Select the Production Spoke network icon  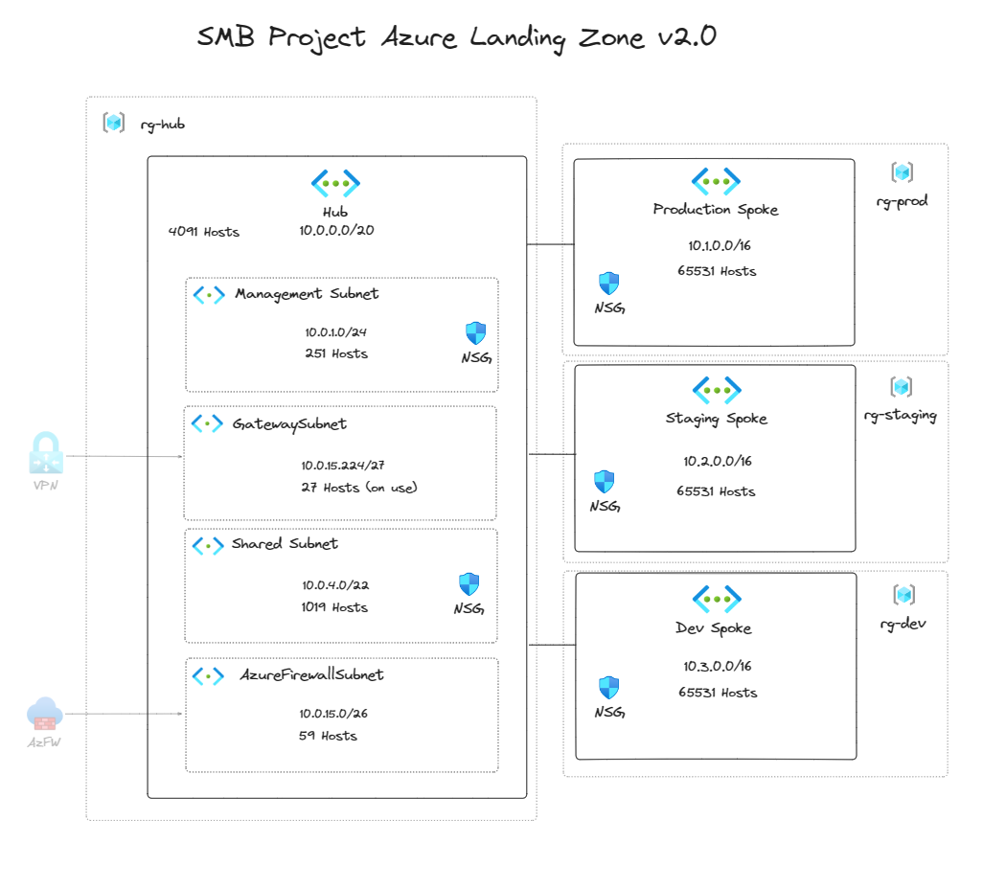click(x=715, y=179)
